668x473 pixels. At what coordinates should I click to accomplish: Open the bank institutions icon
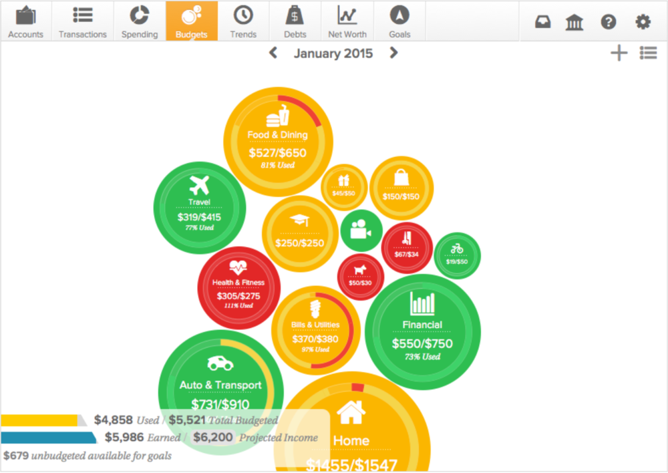(574, 22)
